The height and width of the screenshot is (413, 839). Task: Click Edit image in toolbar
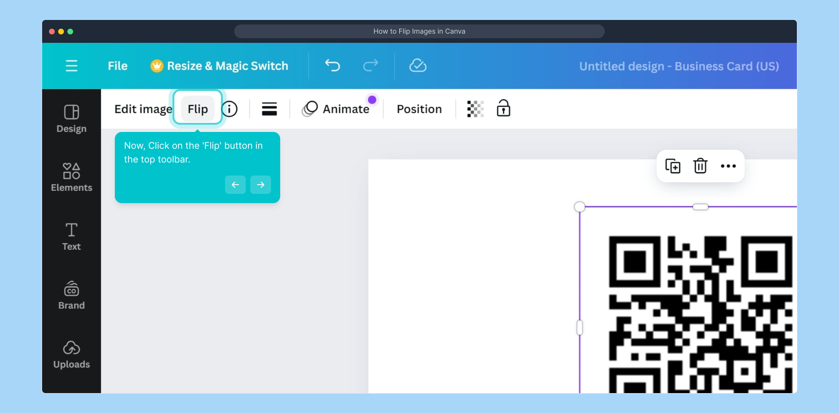[x=143, y=109]
